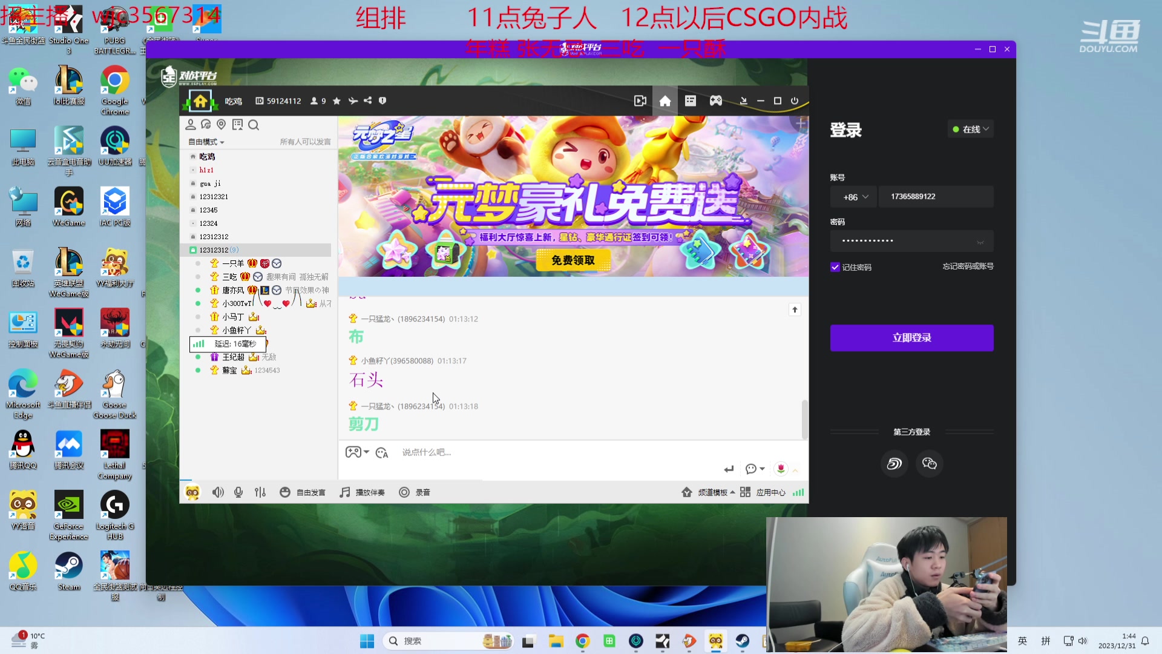Viewport: 1162px width, 654px height.
Task: Search channel members with magnifier icon
Action: (x=254, y=125)
